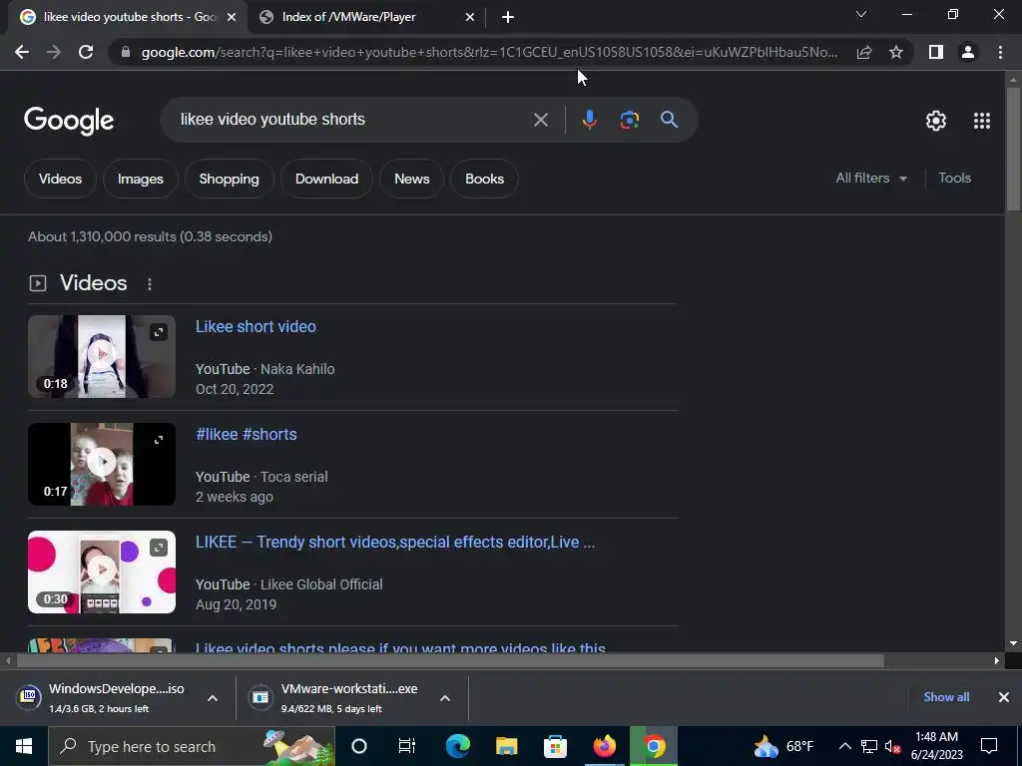Open File Explorer from taskbar

tap(506, 746)
